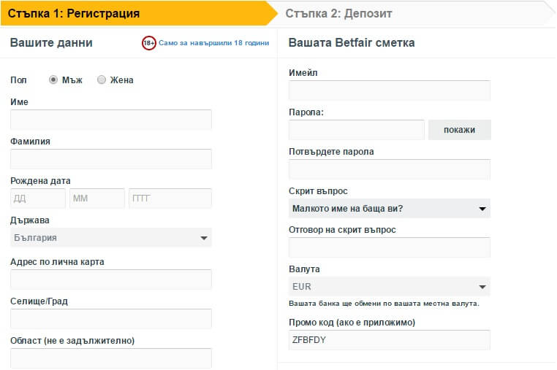Open the Валута currency dropdown
Viewport: 557px width, 370px height.
390,287
